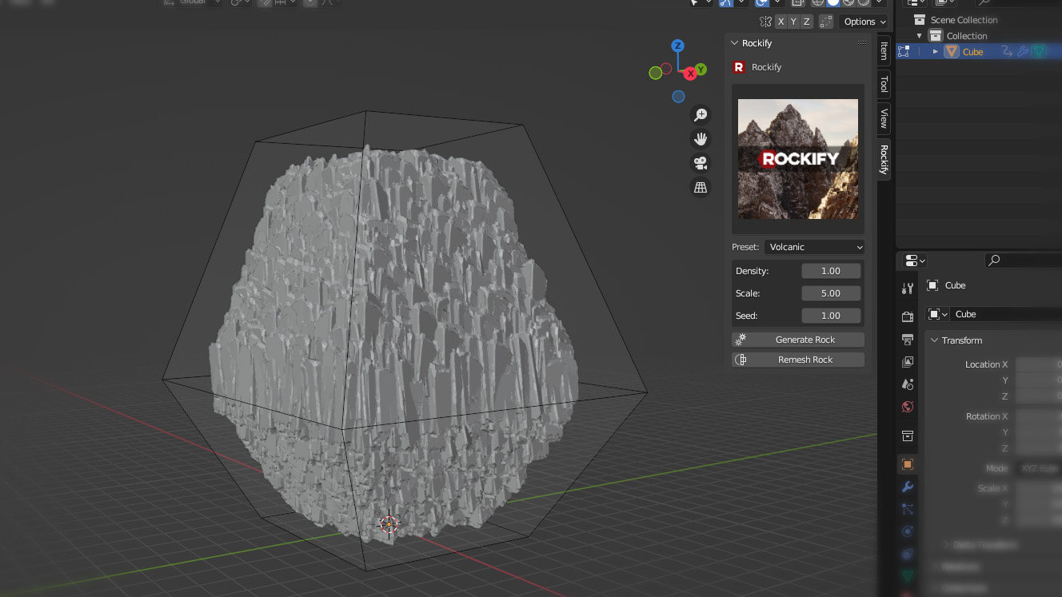Enable wireframe viewport shading mode
Viewport: 1062px width, 597px height.
coord(818,2)
